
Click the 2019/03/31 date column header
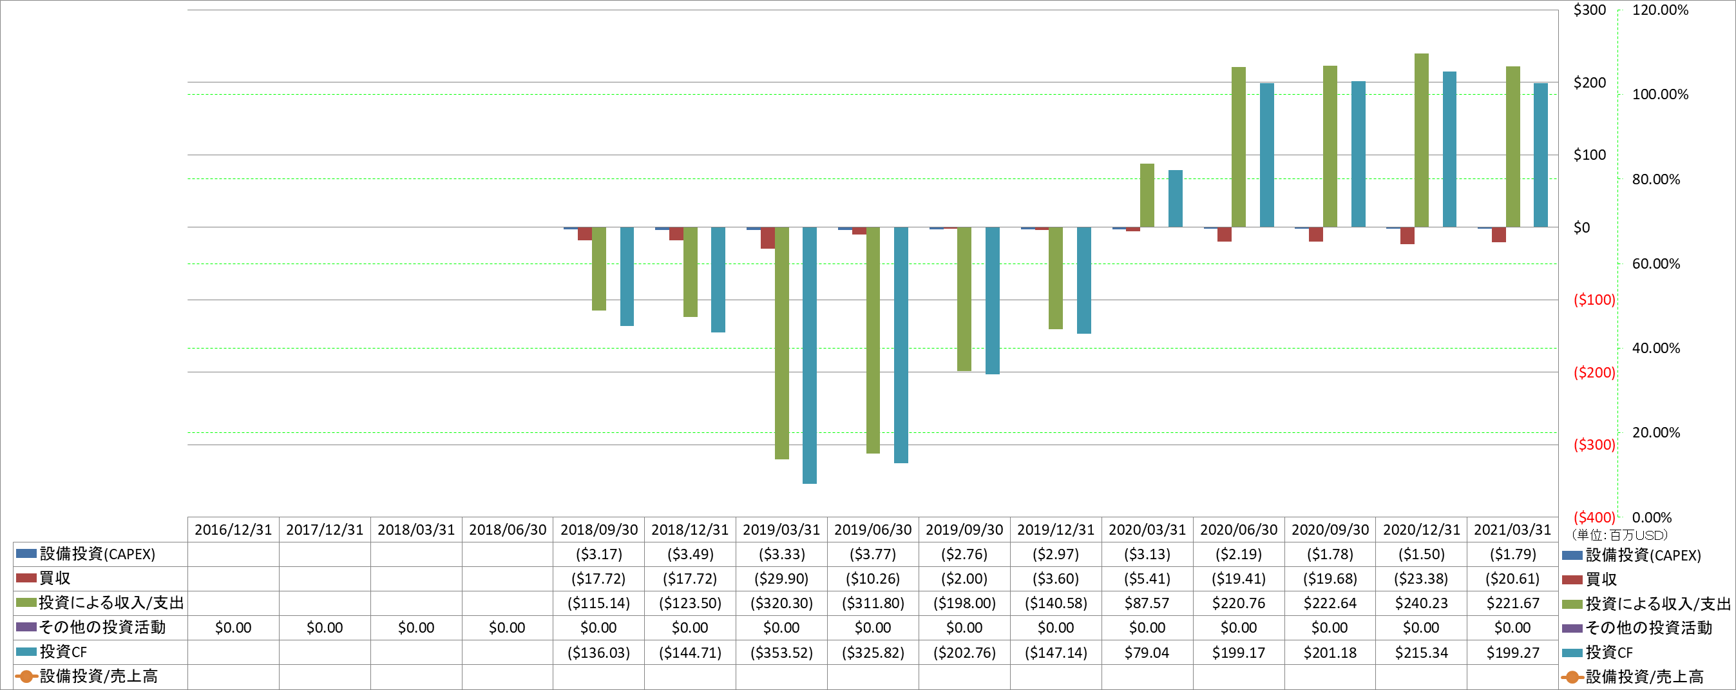click(781, 530)
